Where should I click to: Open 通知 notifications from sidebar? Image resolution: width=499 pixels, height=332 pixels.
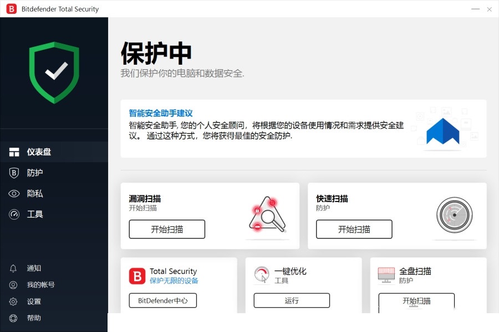pos(34,268)
